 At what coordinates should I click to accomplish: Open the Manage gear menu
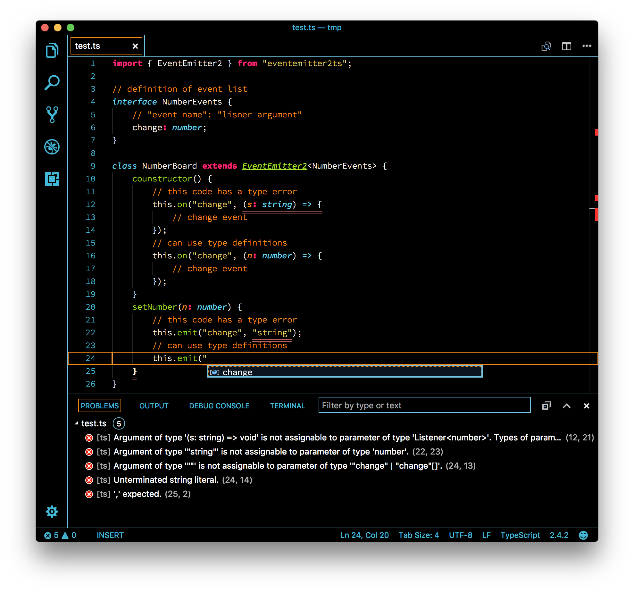click(52, 512)
